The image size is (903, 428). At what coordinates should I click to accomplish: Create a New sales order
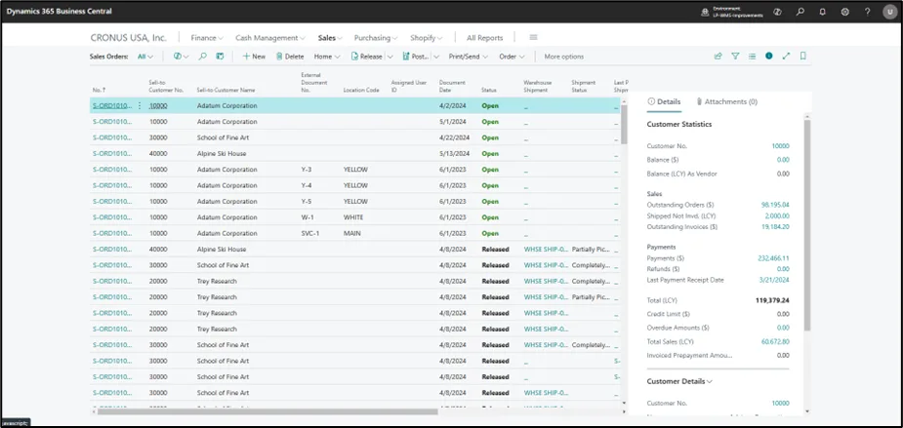(254, 57)
